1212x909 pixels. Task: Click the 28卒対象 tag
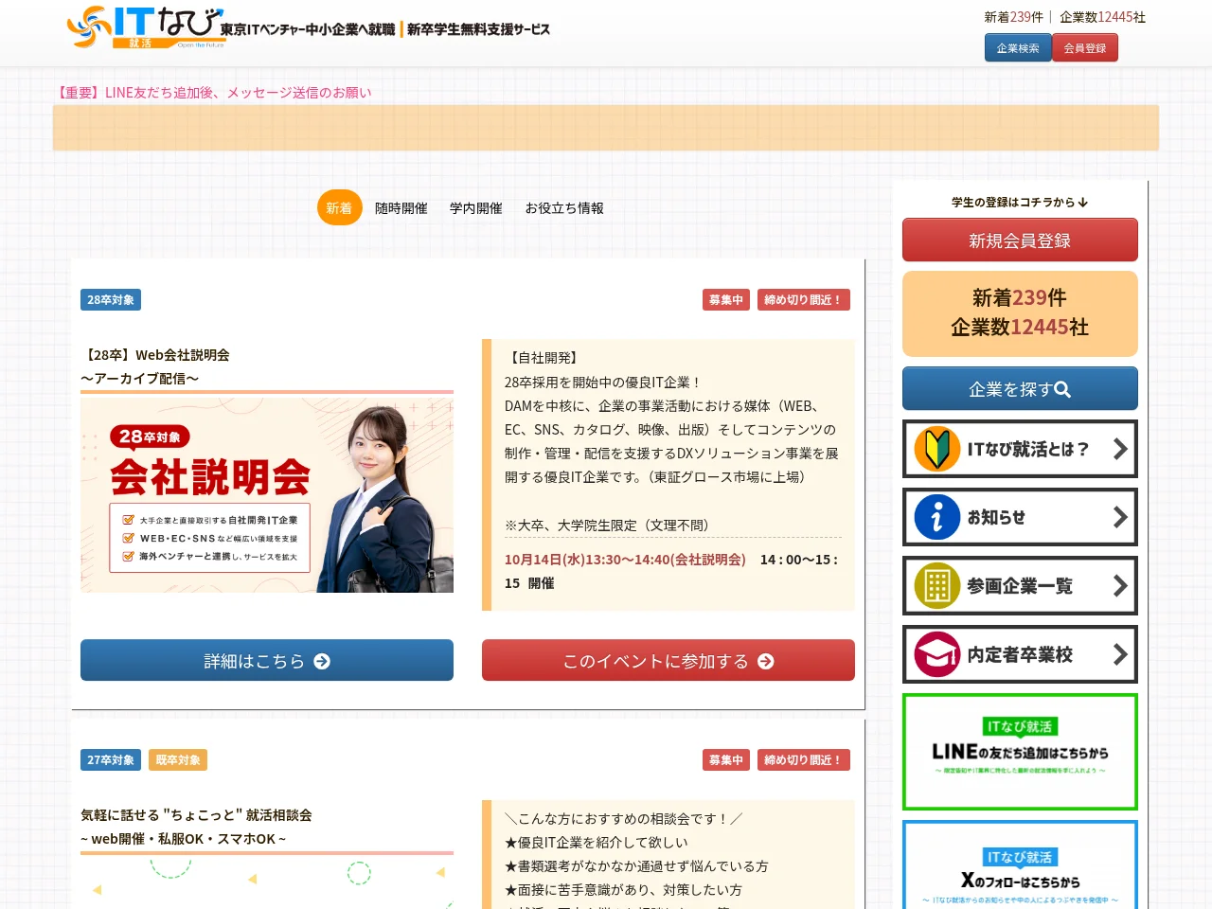111,300
